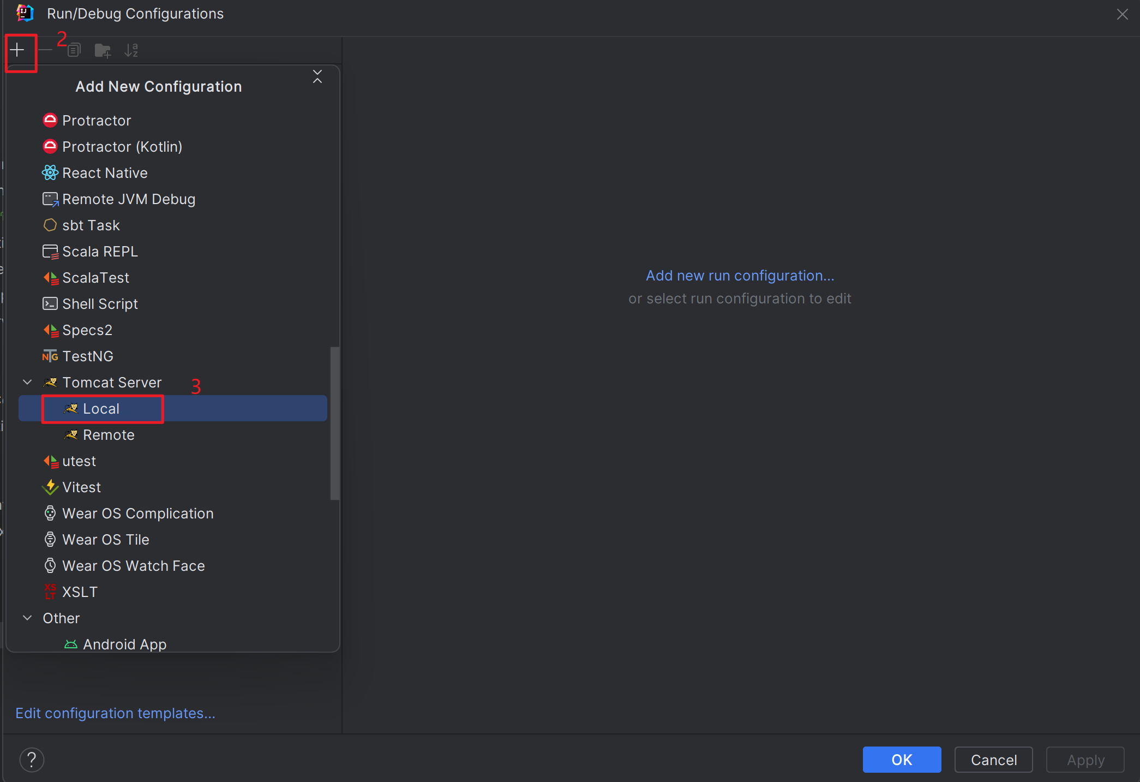Click the Wear OS Watch Face icon
The width and height of the screenshot is (1140, 782).
(50, 565)
